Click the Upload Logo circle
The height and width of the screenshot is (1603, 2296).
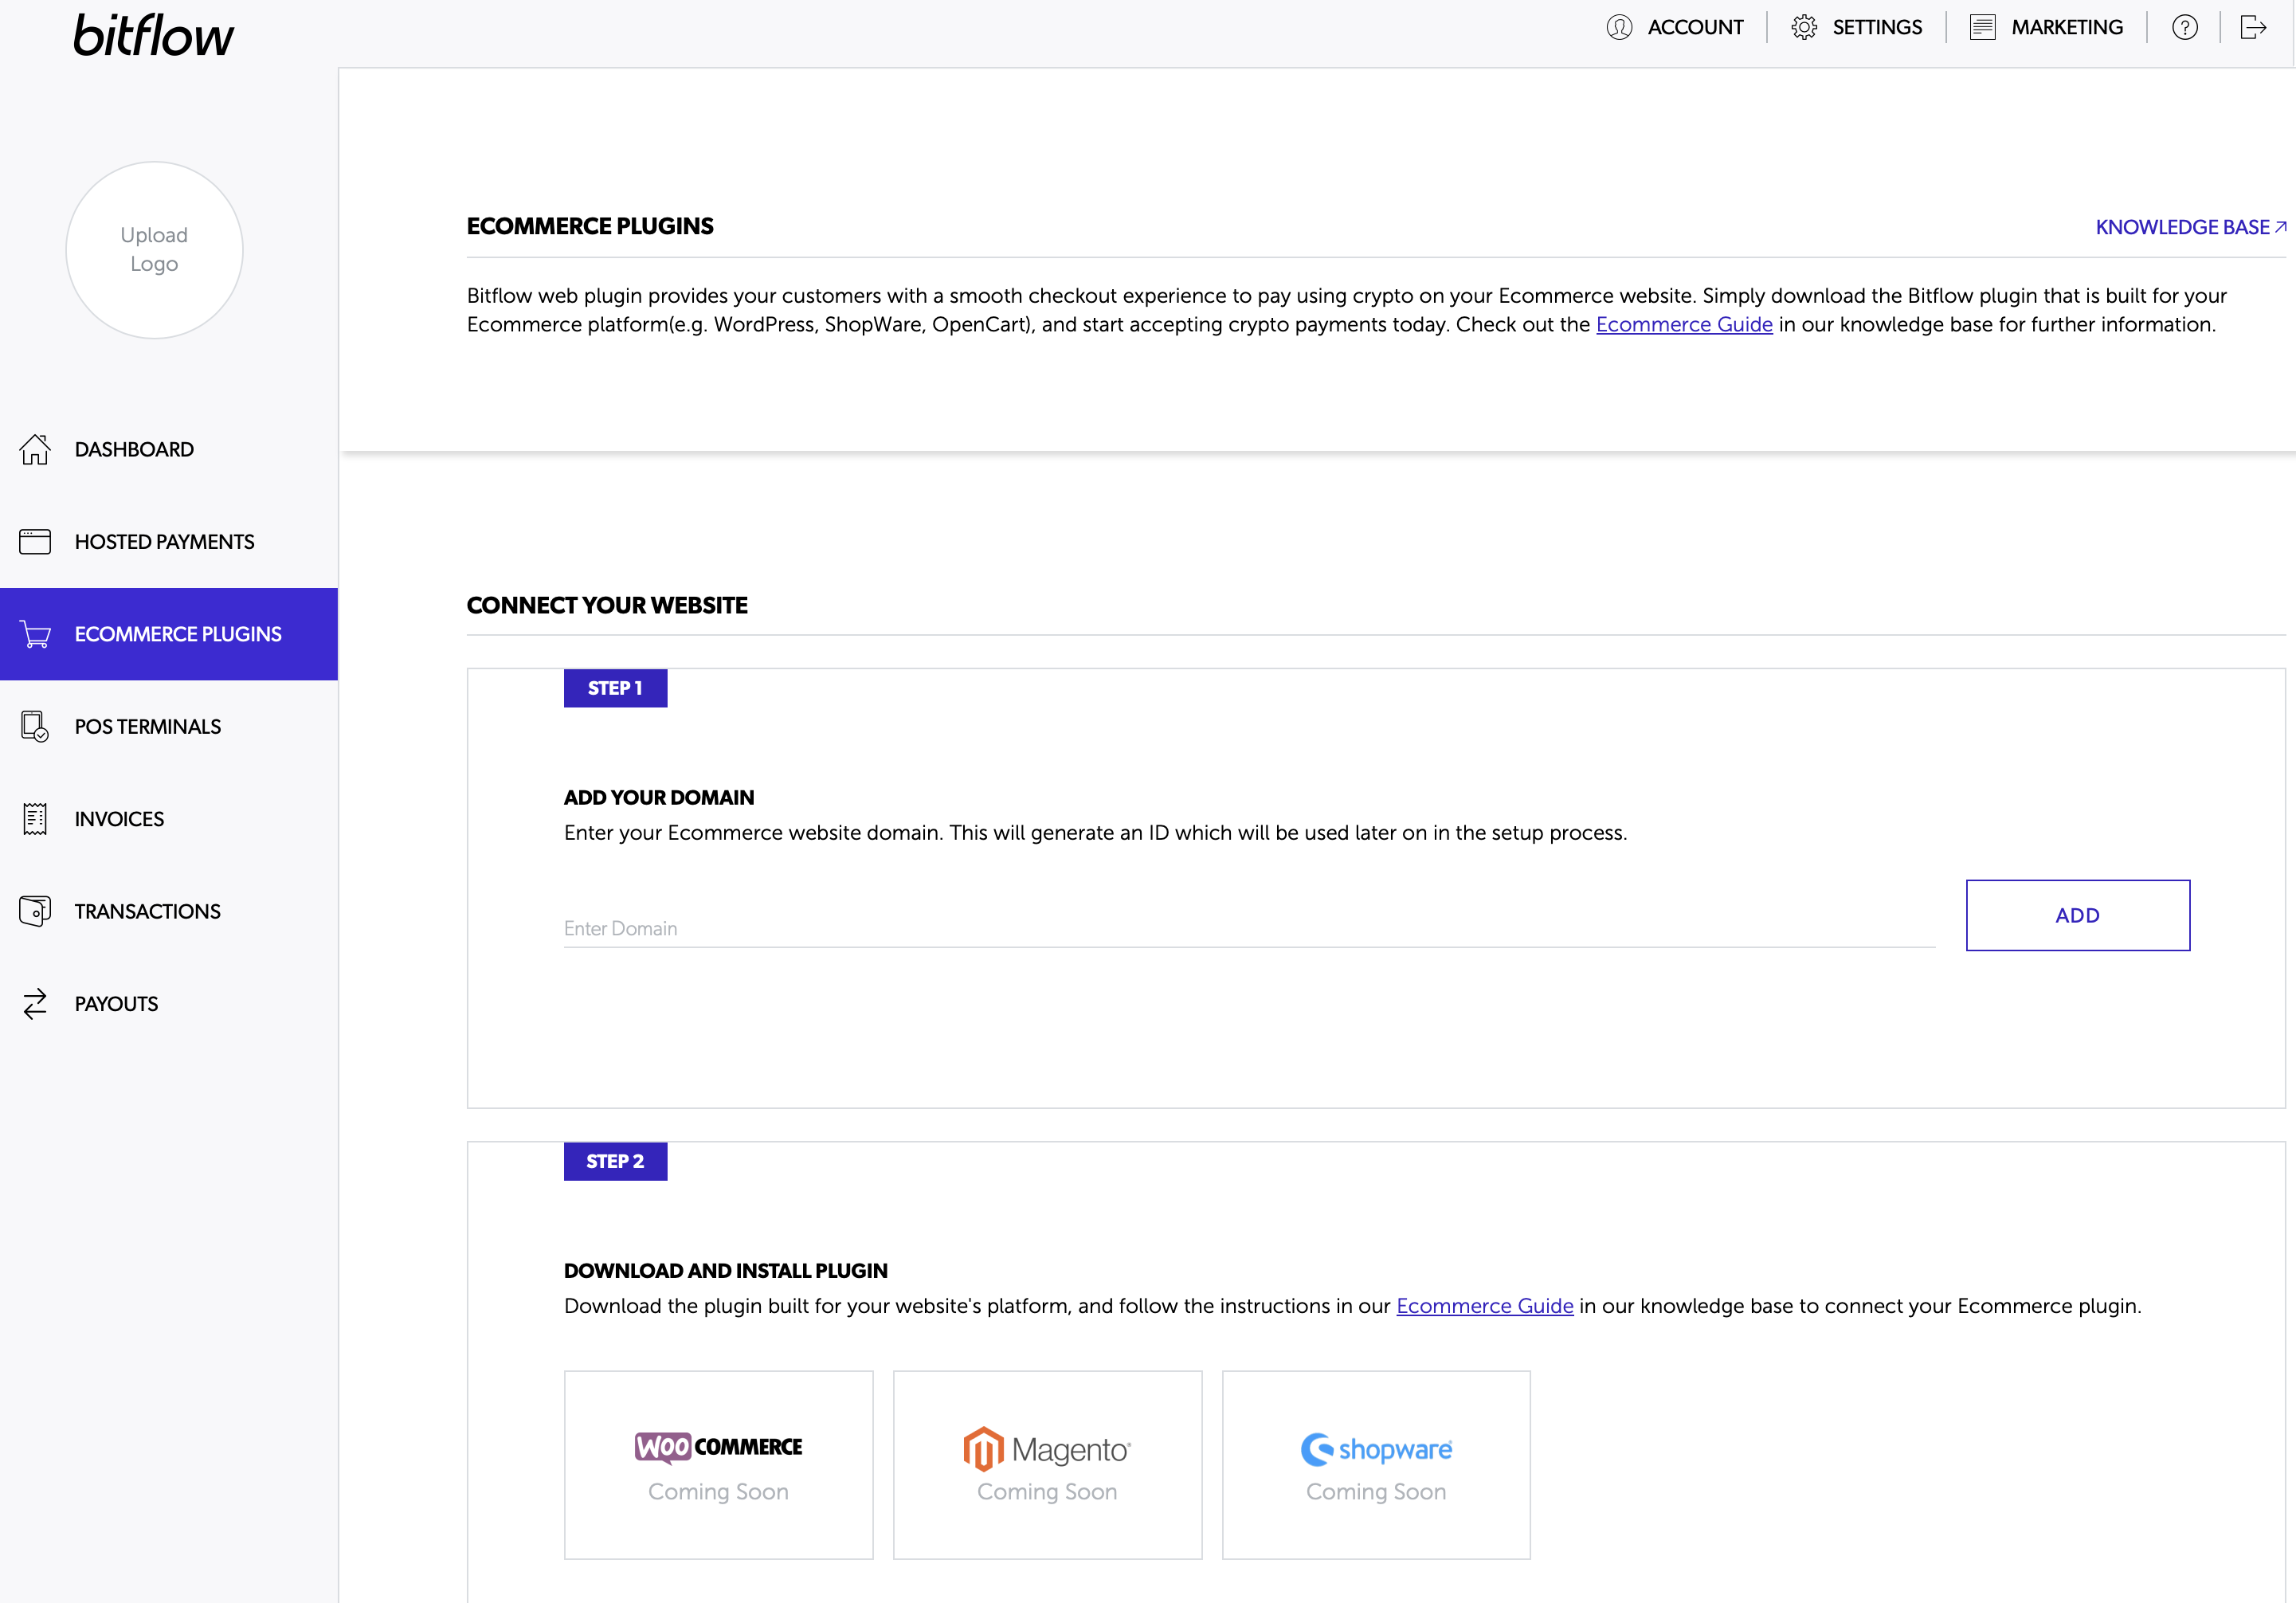point(154,250)
